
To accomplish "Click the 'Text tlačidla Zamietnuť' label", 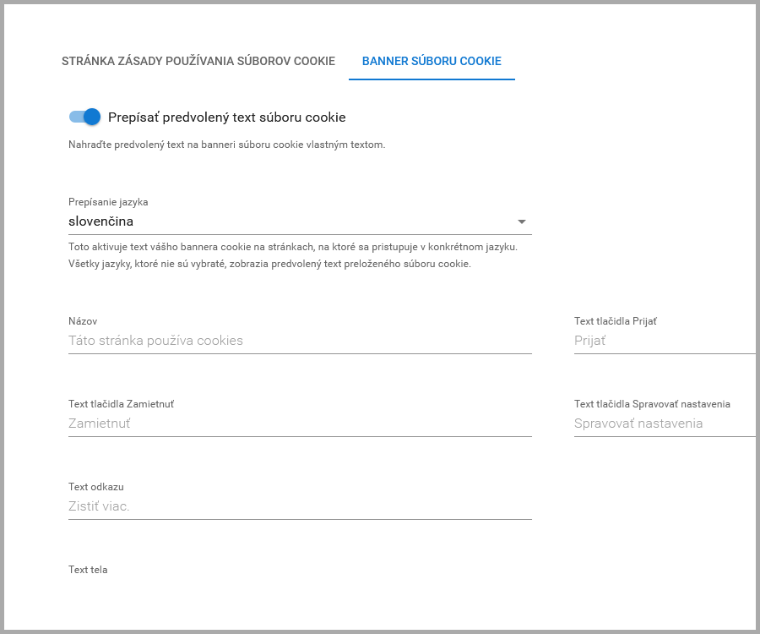I will pyautogui.click(x=121, y=404).
